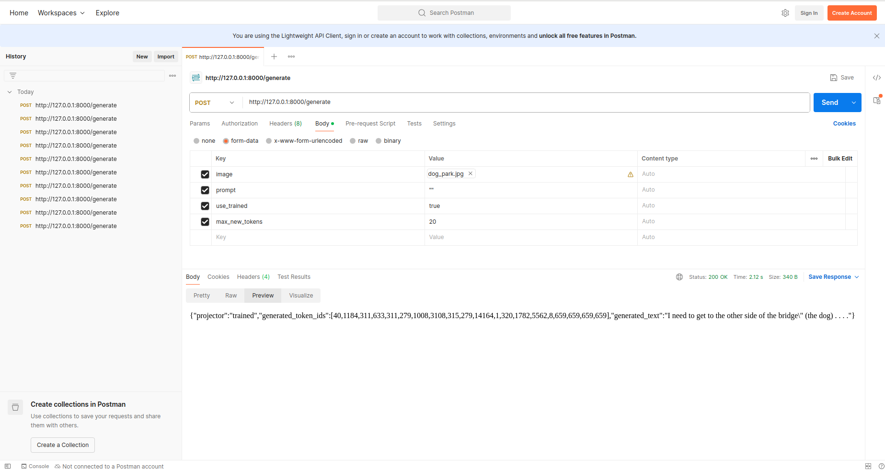Viewport: 885px width, 470px height.
Task: Open tab options ellipsis menu
Action: (x=291, y=57)
